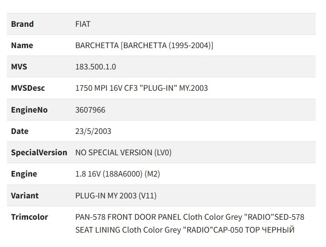Viewport: 326px width, 247px height.
Task: Click the EngineNo row label
Action: pyautogui.click(x=29, y=110)
